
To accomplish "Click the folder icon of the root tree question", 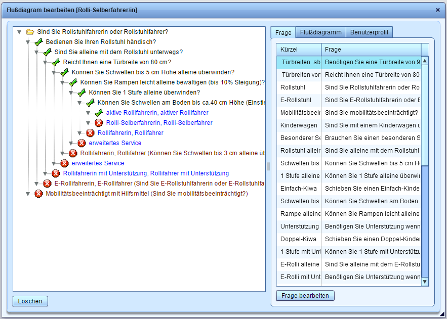I will (30, 31).
